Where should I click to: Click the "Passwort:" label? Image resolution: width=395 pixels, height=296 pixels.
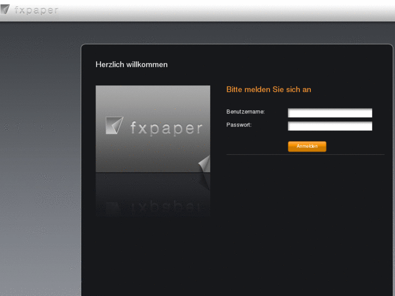239,125
